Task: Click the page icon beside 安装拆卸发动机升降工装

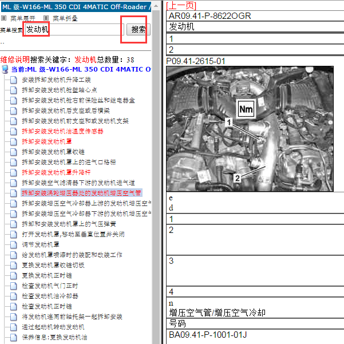Action: (14, 80)
